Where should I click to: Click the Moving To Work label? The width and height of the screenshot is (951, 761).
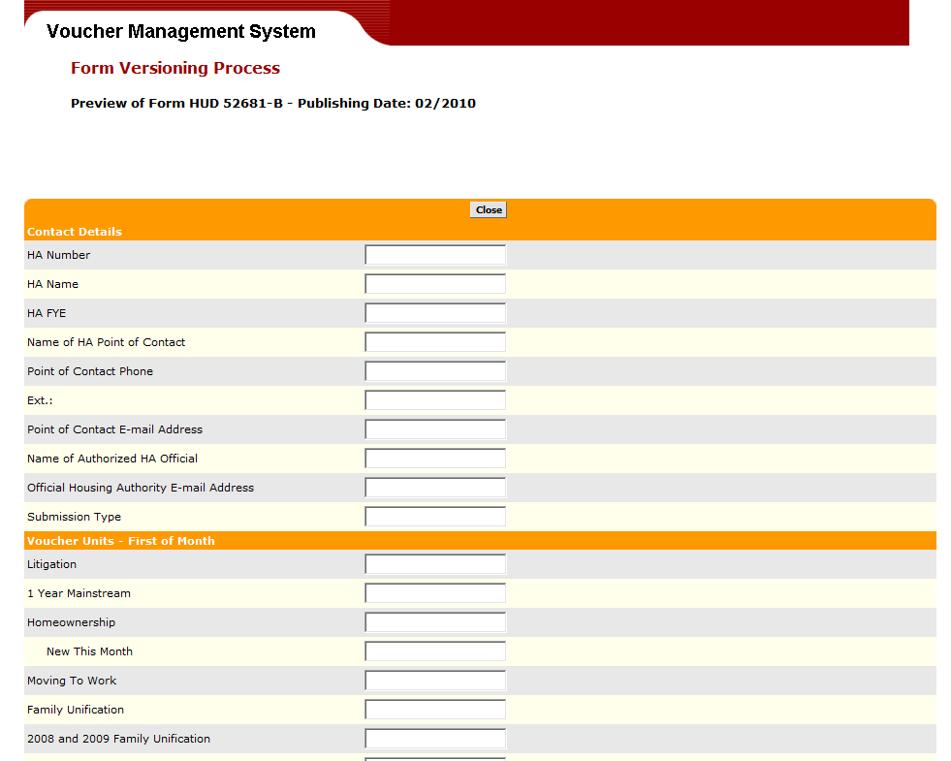pyautogui.click(x=72, y=681)
